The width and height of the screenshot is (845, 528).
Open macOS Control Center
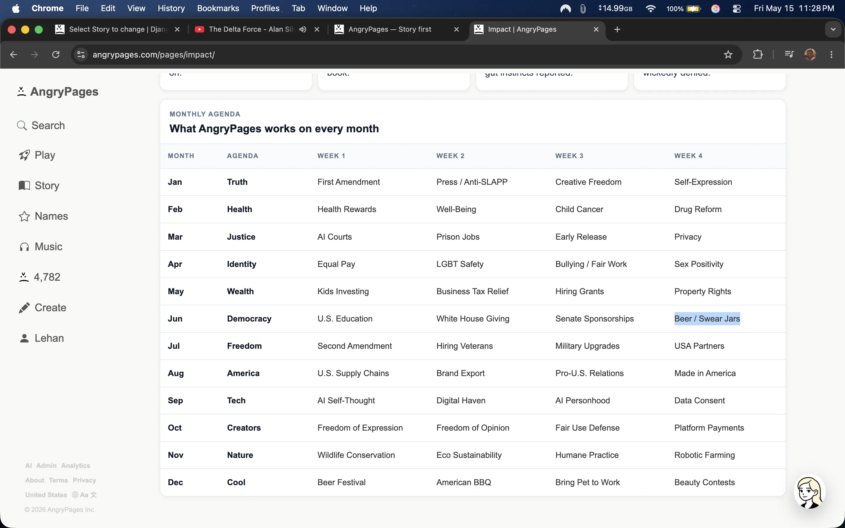coord(737,9)
